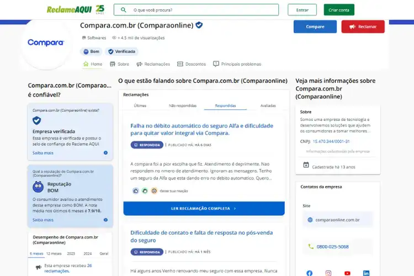Click the megaphone icon beside complaints count
The height and width of the screenshot is (276, 414).
[39, 267]
